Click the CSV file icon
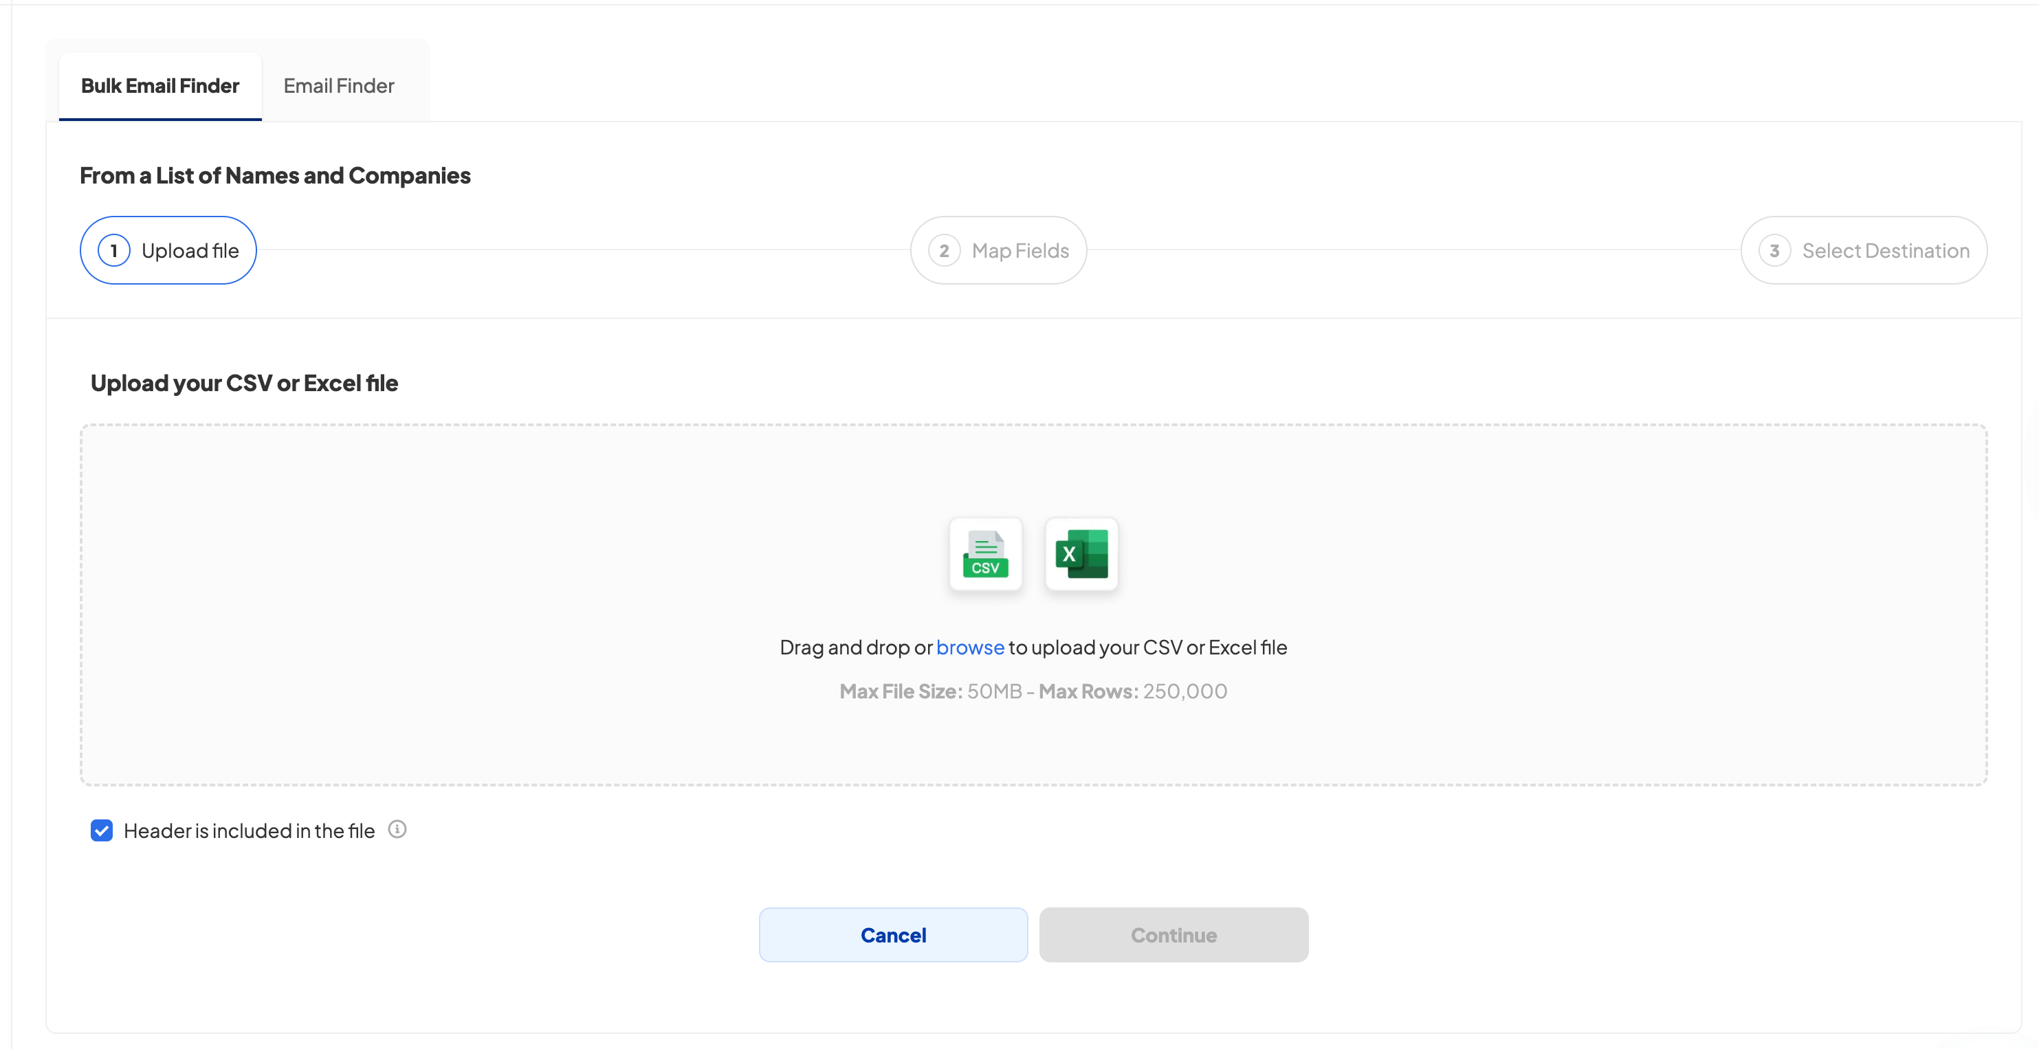2039x1049 pixels. (x=985, y=554)
